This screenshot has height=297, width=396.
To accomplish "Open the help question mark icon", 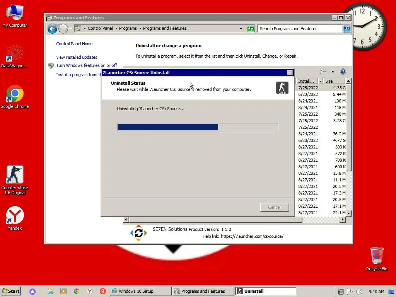I will tap(343, 72).
